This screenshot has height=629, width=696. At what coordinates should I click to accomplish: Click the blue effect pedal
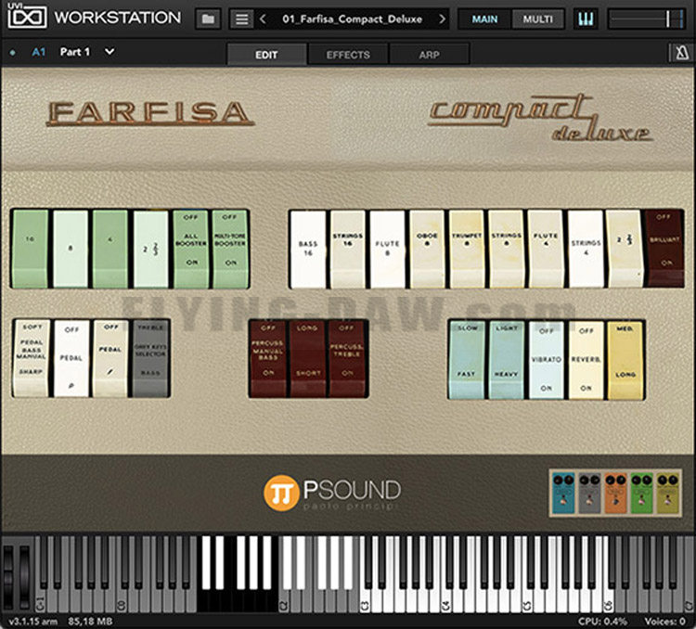[563, 493]
